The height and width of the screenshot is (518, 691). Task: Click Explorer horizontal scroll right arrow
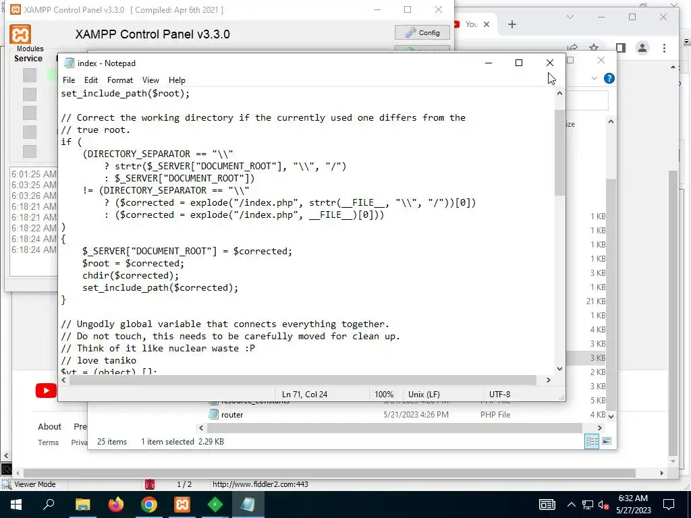[x=599, y=428]
